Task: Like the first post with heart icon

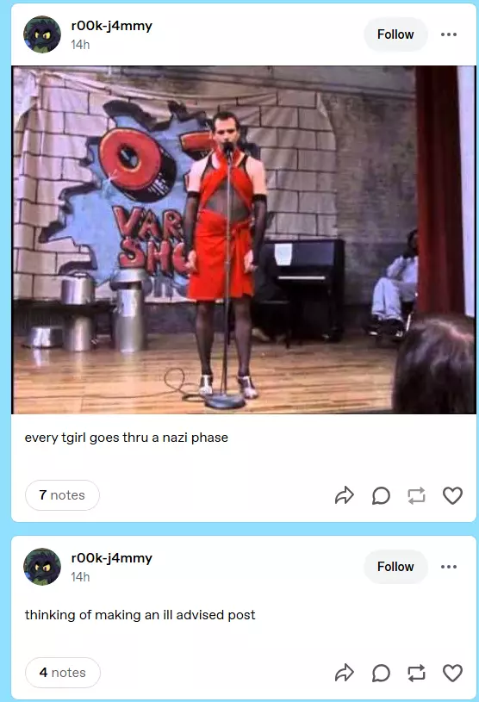Action: point(452,495)
